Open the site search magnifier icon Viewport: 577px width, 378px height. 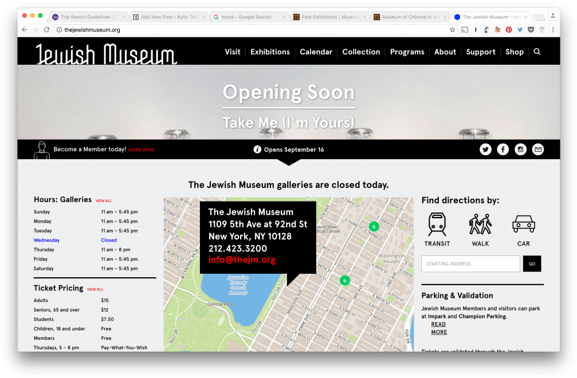537,52
